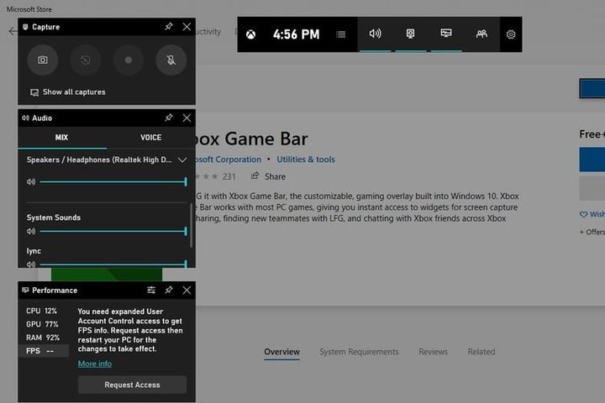Click the 231 ratings count

pyautogui.click(x=229, y=176)
